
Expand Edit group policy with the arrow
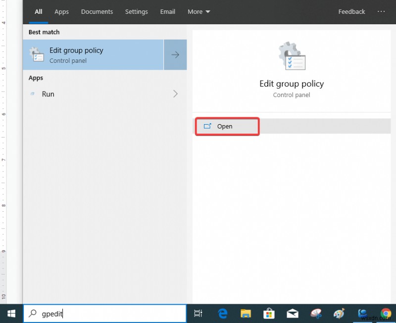pos(175,54)
